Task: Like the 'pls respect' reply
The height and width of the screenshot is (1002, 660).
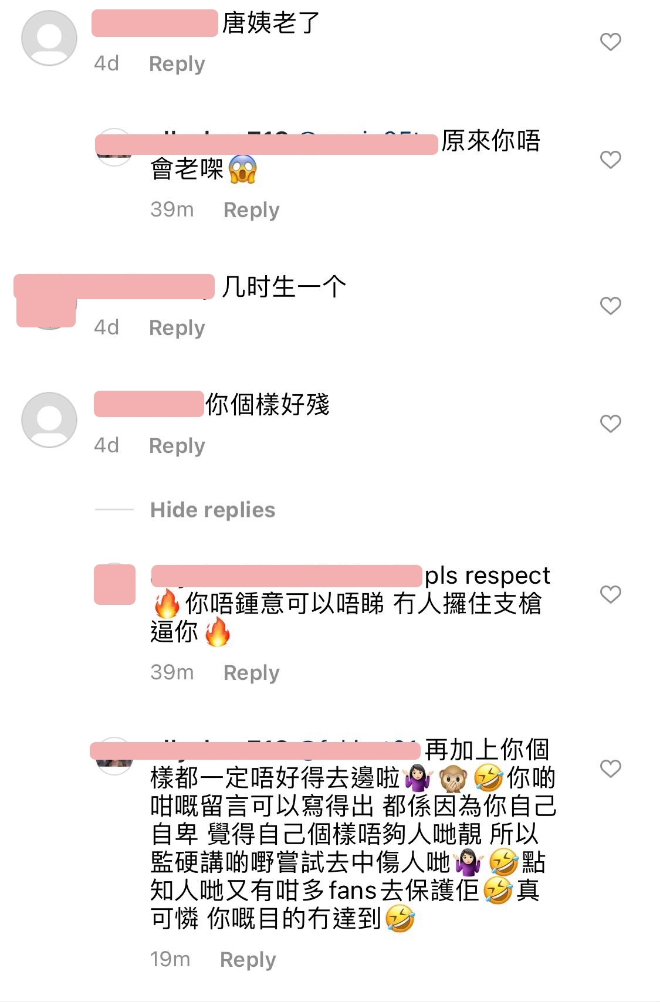Action: [x=610, y=594]
